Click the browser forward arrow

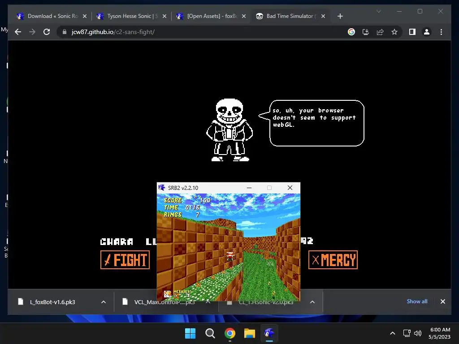coord(32,32)
